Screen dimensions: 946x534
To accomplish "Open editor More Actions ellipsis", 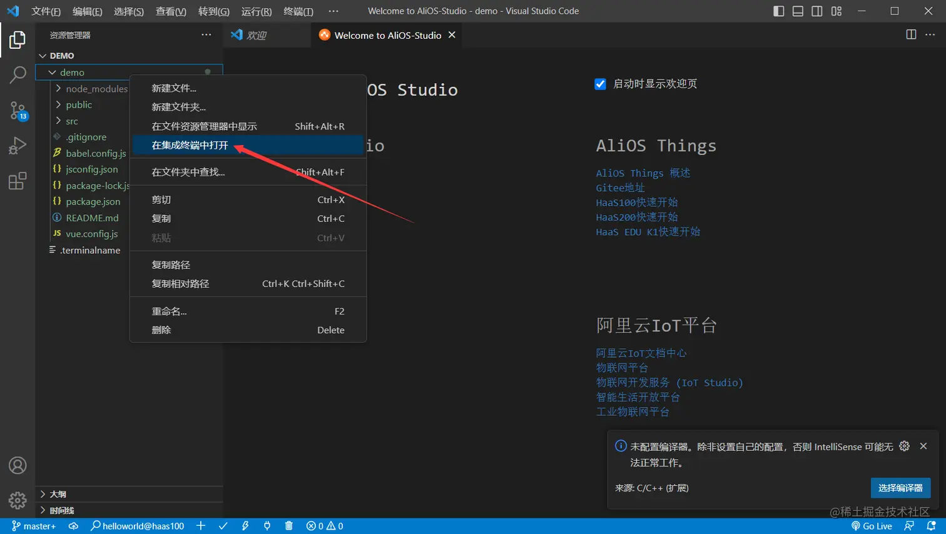I will pyautogui.click(x=930, y=34).
